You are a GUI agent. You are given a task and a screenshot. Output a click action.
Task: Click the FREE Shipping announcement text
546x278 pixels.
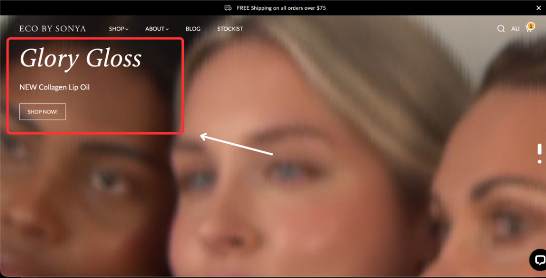point(282,7)
